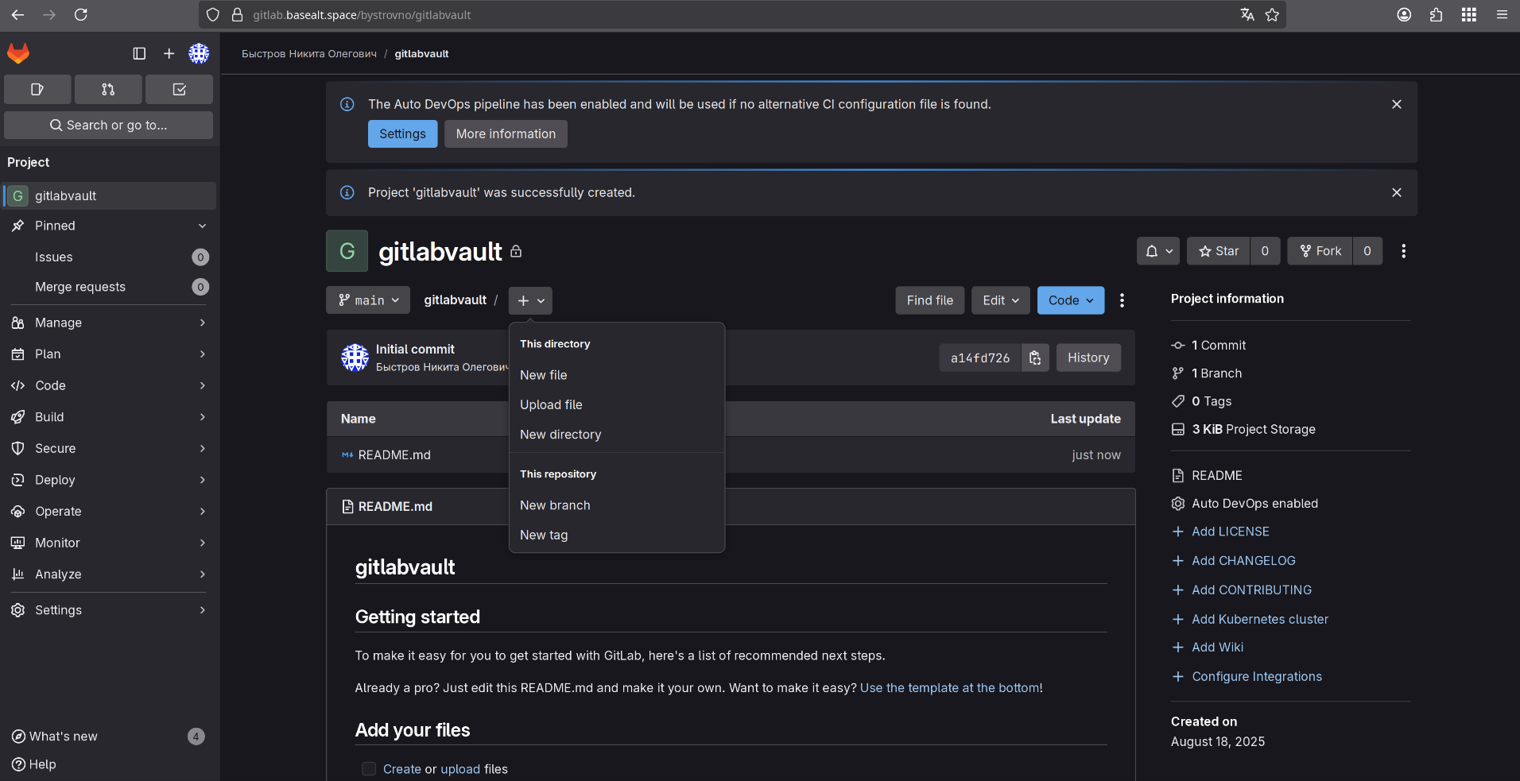Open the Help menu
The height and width of the screenshot is (781, 1520).
[34, 764]
